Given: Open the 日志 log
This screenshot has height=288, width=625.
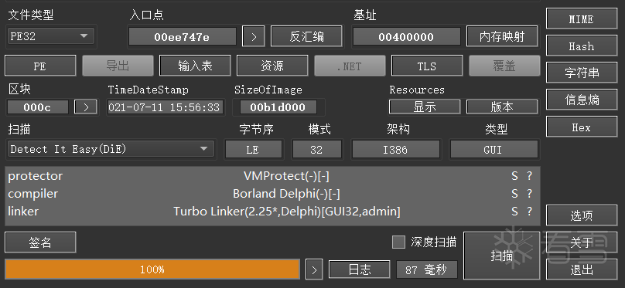Looking at the screenshot, I should click(x=360, y=269).
